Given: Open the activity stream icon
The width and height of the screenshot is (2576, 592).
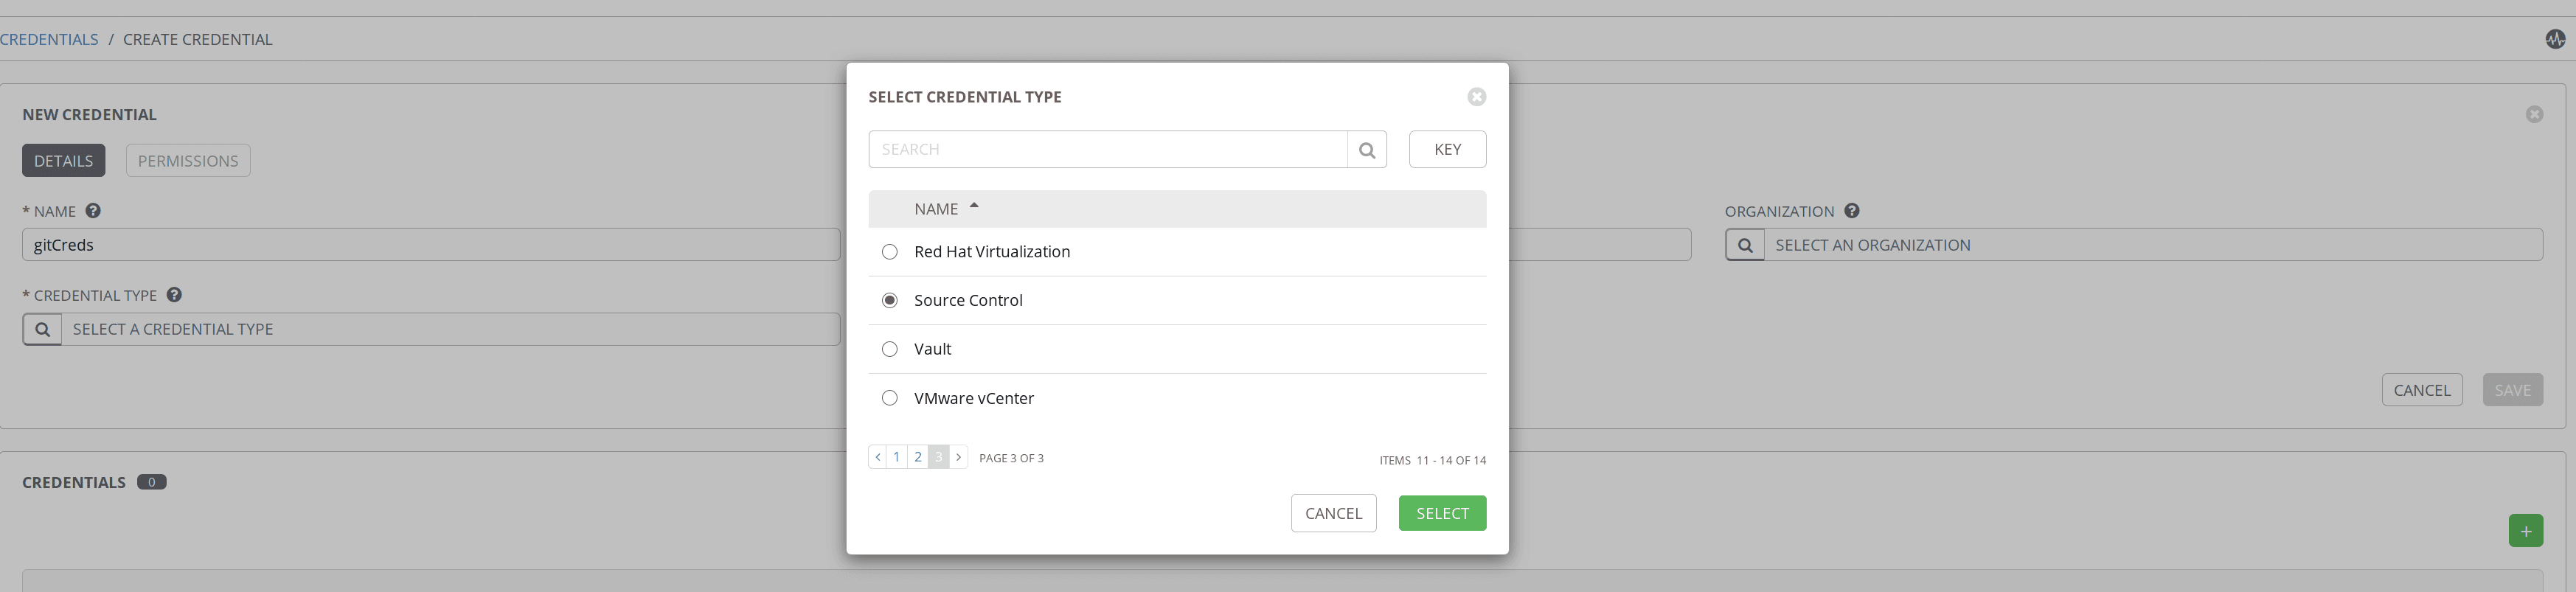Looking at the screenshot, I should click(2555, 39).
